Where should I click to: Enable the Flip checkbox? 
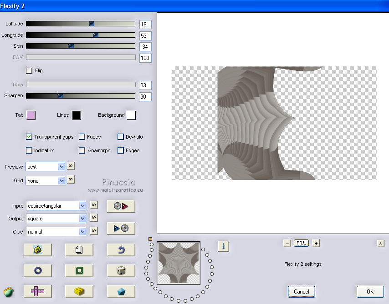29,71
